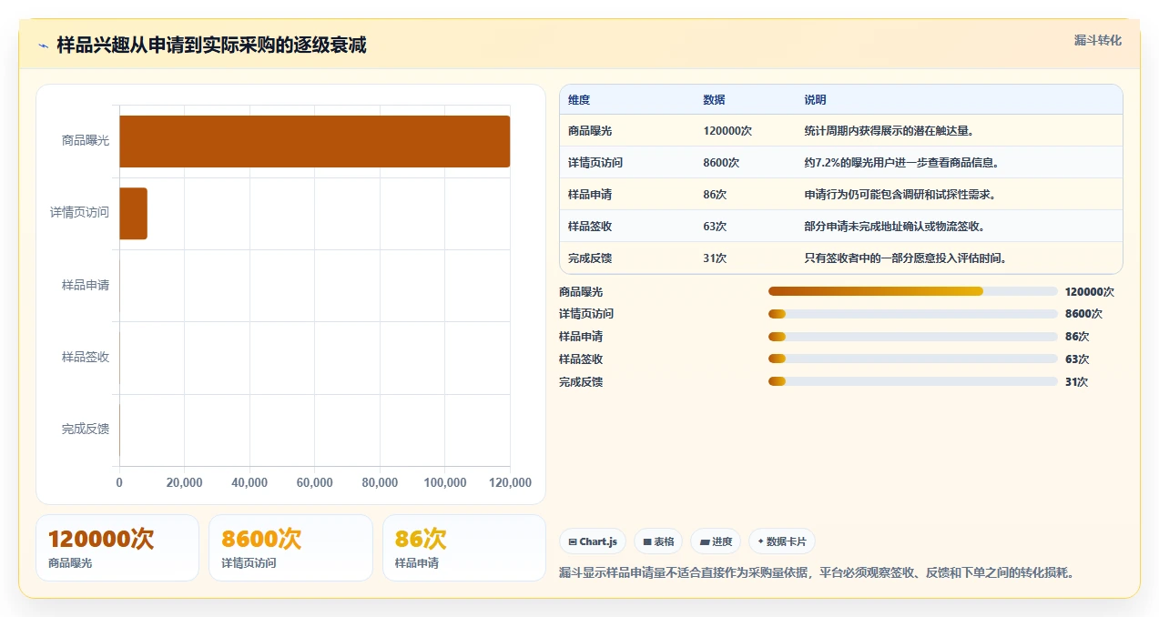The height and width of the screenshot is (617, 1159).
Task: Click the 样品签收 progress bar
Action: [x=913, y=359]
